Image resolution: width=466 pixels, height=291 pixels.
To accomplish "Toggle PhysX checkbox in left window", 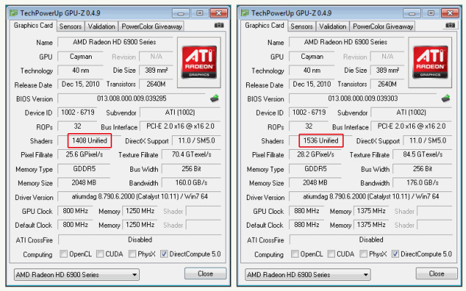I will (133, 254).
